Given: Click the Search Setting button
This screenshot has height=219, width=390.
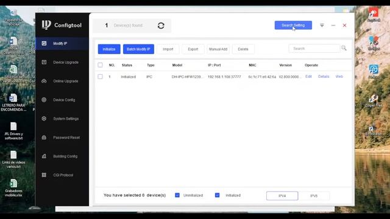Looking at the screenshot, I should coord(293,26).
